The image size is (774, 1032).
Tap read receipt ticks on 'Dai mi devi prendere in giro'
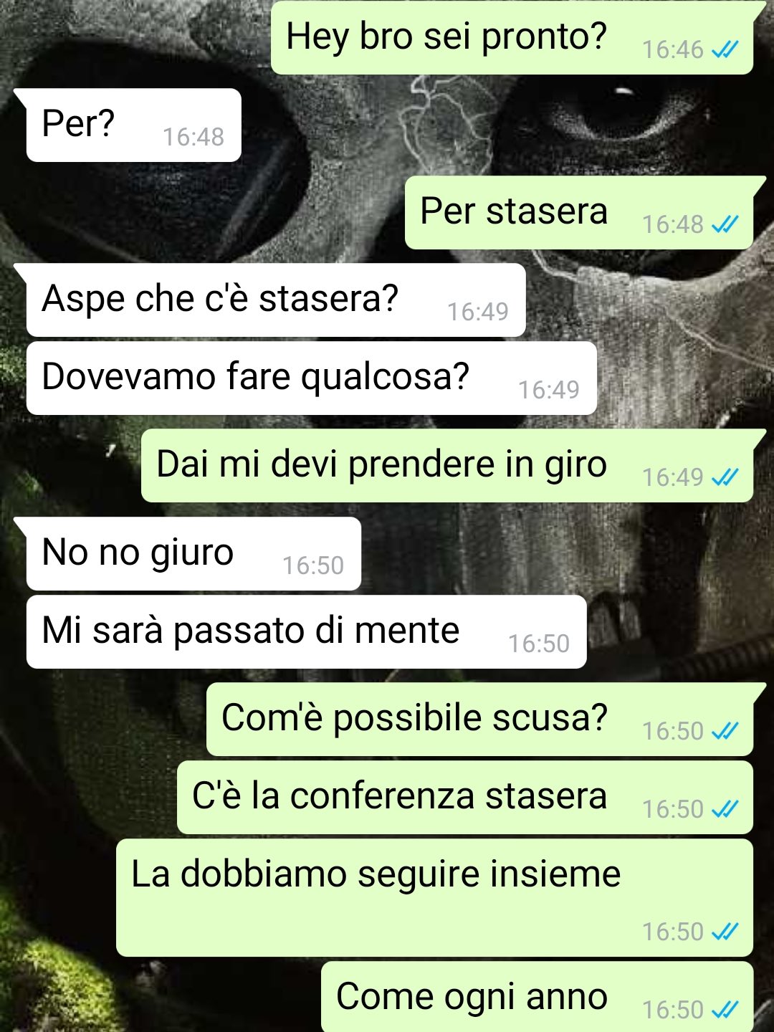point(725,477)
